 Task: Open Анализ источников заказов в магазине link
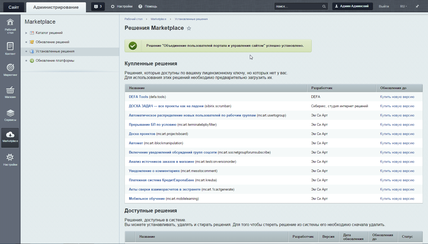click(161, 162)
